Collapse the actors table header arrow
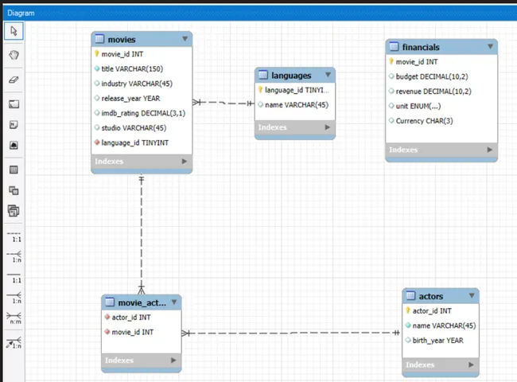 472,295
